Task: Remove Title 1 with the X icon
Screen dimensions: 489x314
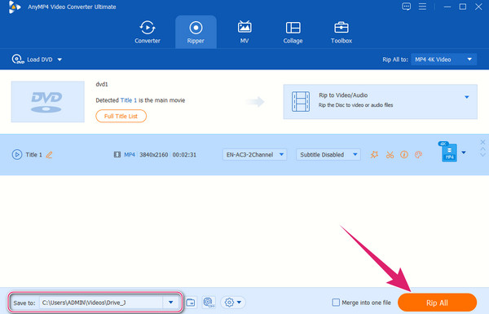Action: point(482,143)
